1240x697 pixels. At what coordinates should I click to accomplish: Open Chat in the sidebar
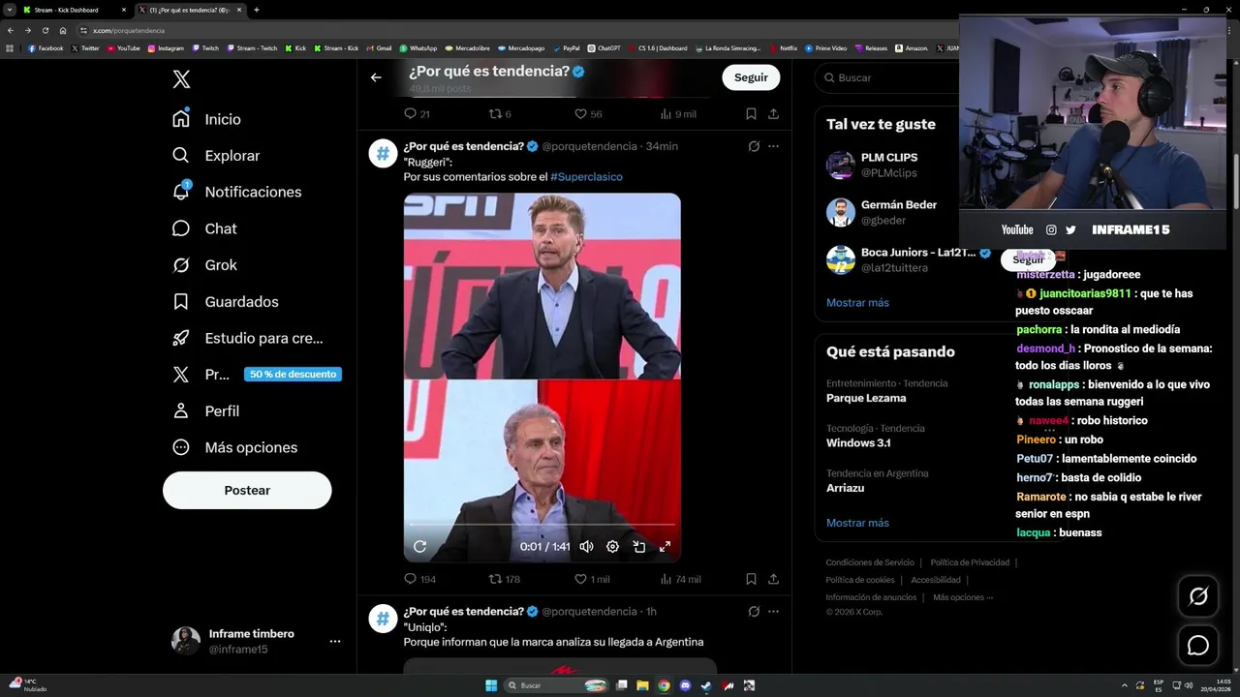pyautogui.click(x=204, y=228)
